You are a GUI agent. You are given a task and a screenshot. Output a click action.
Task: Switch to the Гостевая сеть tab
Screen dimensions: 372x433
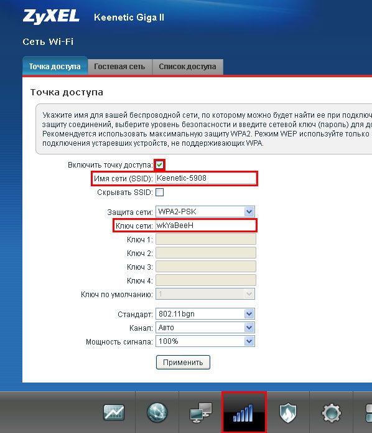(119, 67)
